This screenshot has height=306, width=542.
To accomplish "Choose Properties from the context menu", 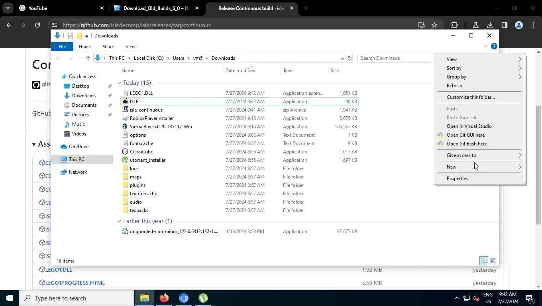I will point(479,178).
